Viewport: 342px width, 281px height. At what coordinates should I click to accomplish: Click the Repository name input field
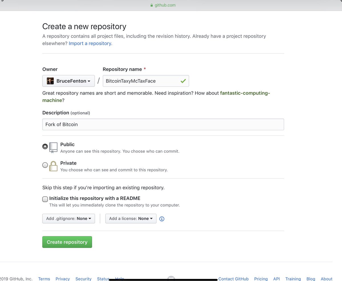pyautogui.click(x=146, y=81)
